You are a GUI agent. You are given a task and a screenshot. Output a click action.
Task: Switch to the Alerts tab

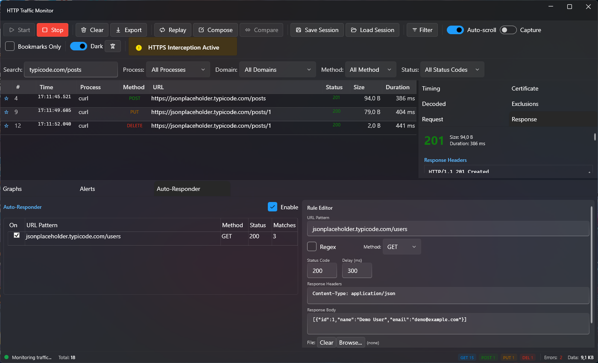point(88,189)
